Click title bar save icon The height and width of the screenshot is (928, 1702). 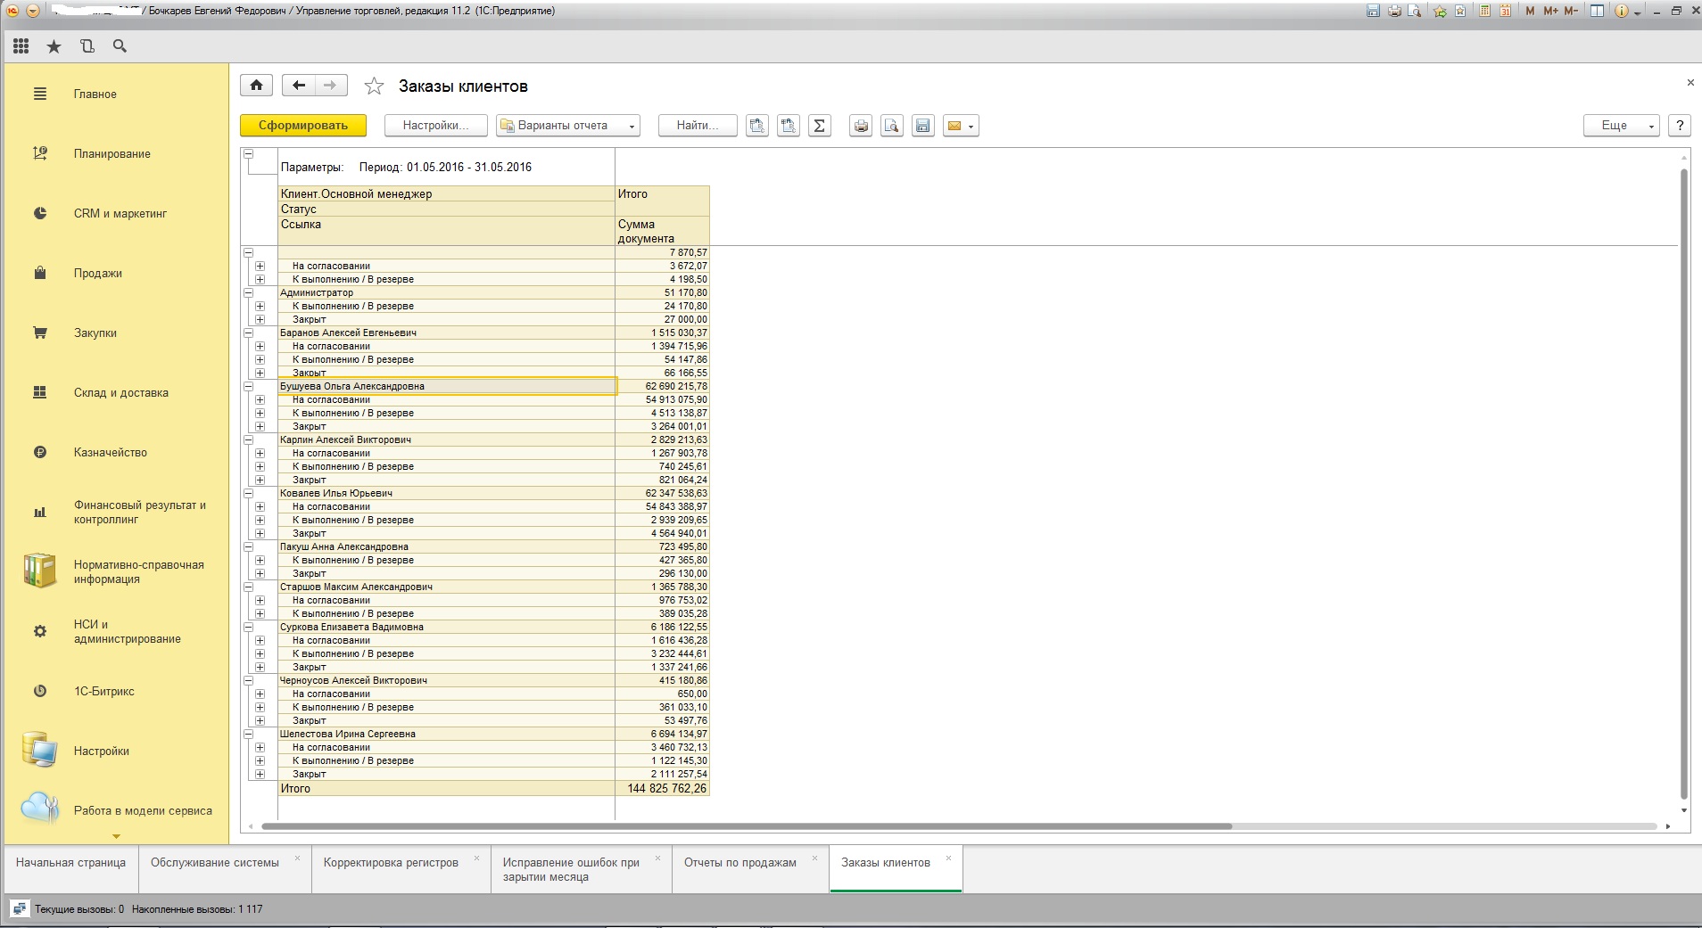(x=1373, y=11)
